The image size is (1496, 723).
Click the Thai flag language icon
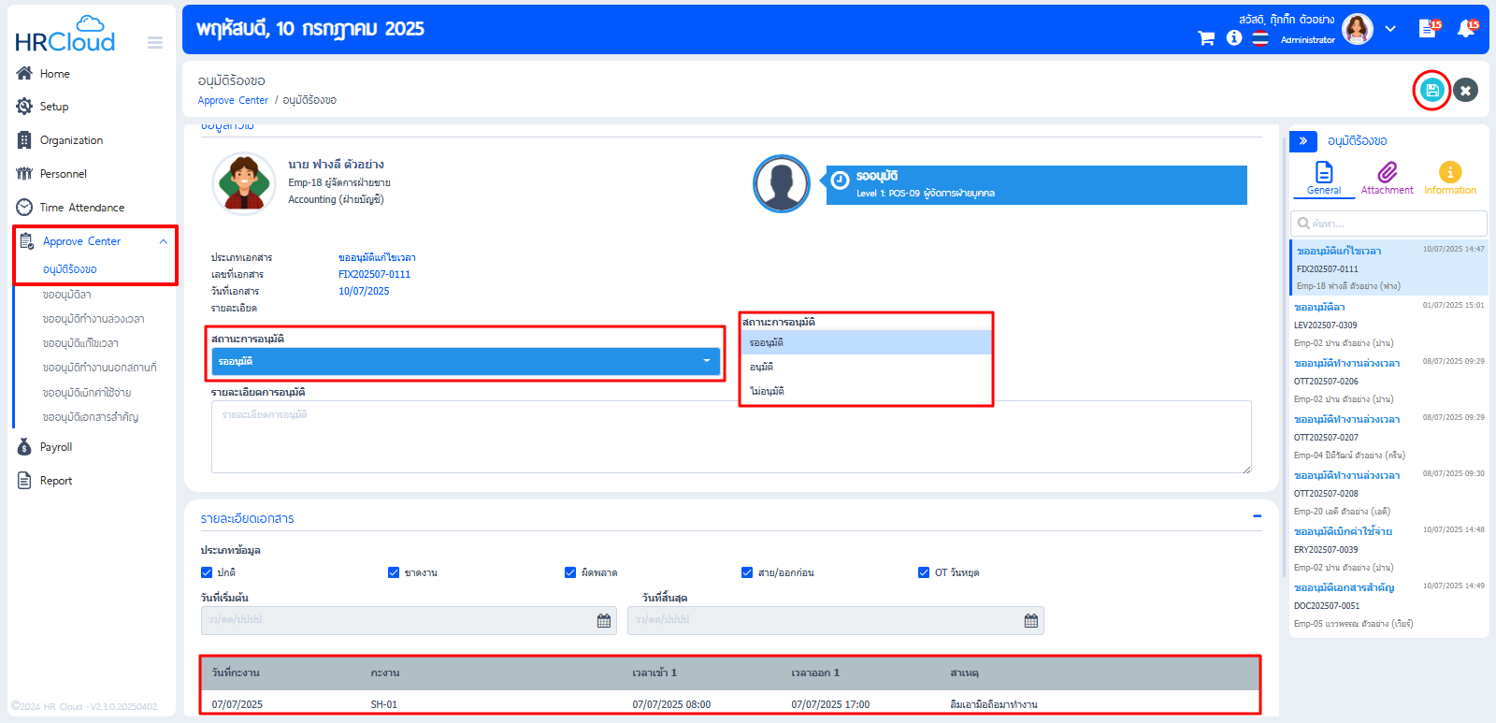tap(1260, 38)
